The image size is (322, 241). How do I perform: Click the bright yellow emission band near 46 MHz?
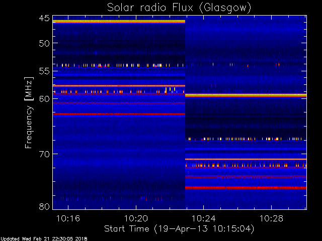point(119,21)
